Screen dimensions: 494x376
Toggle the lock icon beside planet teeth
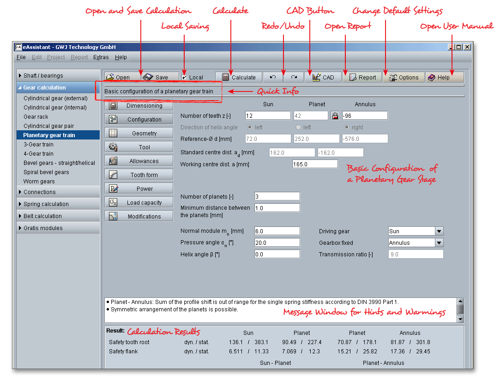[335, 115]
